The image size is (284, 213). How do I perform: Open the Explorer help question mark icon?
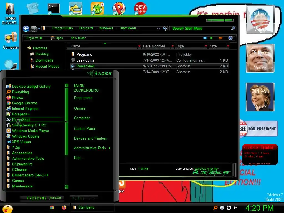click(x=230, y=38)
